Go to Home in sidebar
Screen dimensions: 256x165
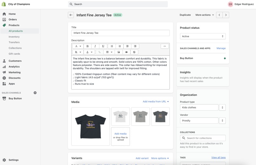(12, 14)
